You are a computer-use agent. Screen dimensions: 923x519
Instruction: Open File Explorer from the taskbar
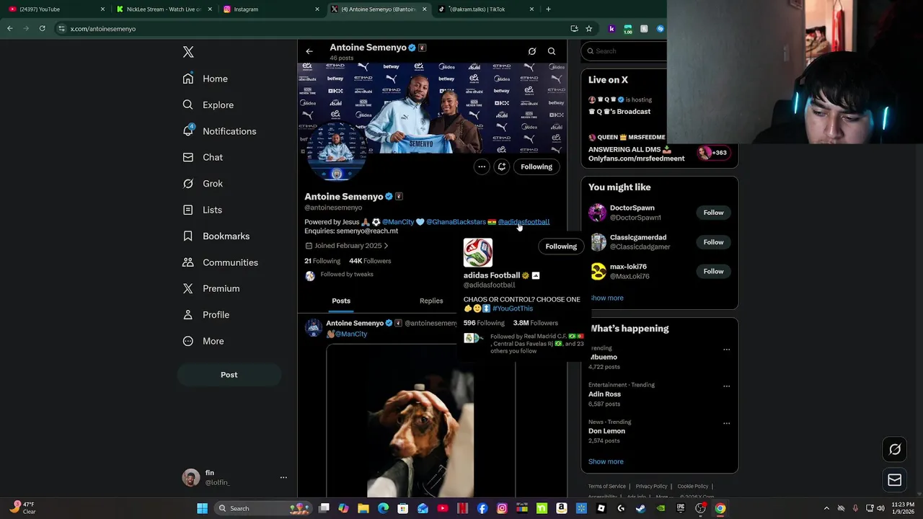[x=363, y=508]
